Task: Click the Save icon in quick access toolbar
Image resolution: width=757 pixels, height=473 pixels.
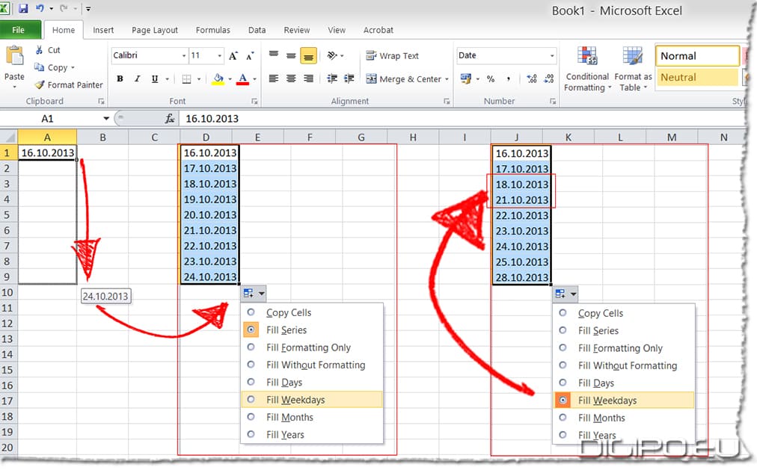Action: coord(23,9)
